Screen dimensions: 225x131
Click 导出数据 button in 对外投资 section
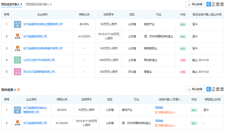(x=195, y=89)
